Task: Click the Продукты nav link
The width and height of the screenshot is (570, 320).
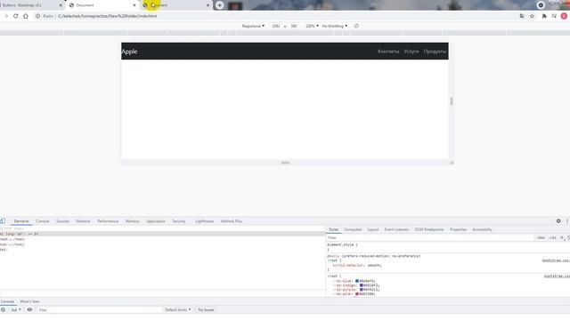Action: [x=435, y=52]
